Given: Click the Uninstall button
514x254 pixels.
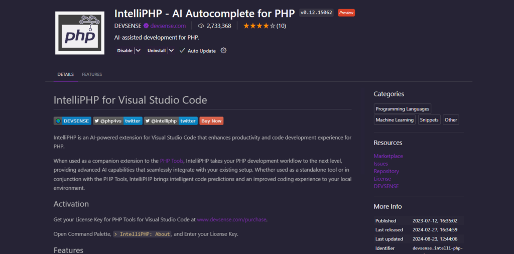Looking at the screenshot, I should coord(157,51).
